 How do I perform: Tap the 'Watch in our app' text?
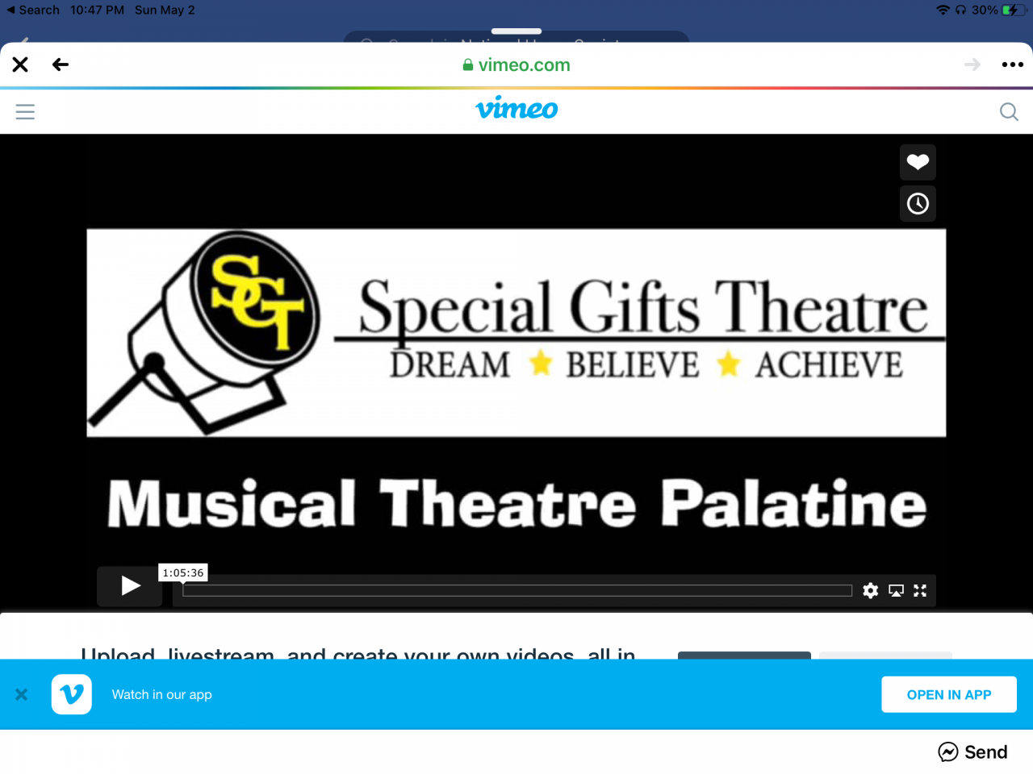(x=162, y=694)
